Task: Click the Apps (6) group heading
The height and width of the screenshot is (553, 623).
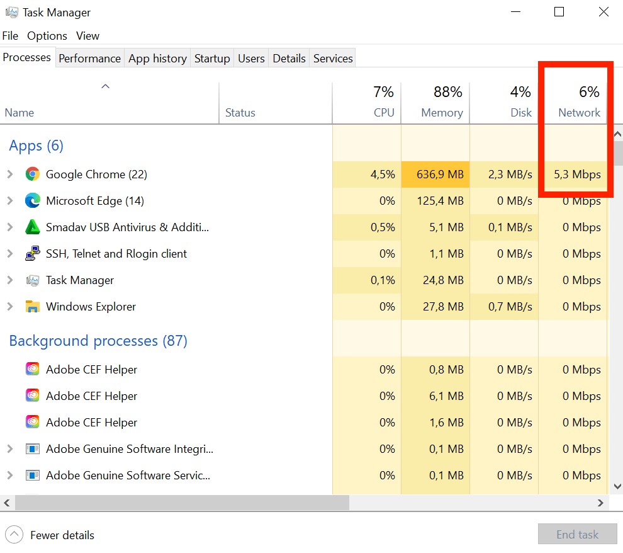Action: tap(36, 146)
